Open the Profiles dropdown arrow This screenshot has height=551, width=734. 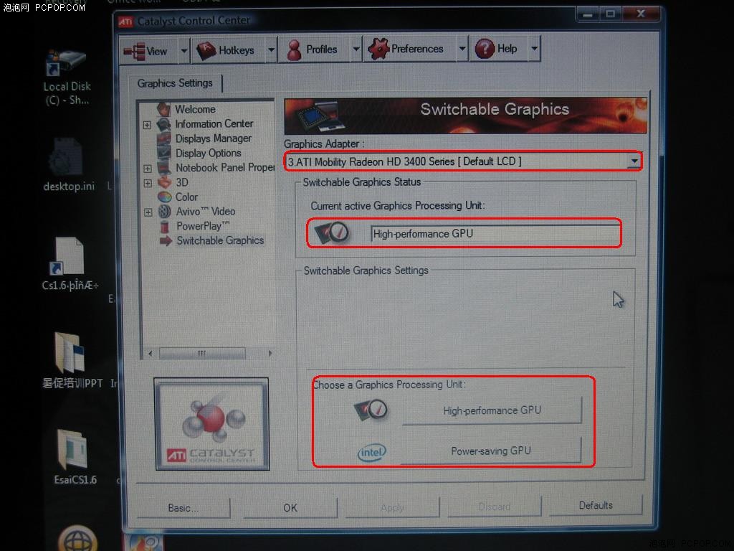pos(356,49)
